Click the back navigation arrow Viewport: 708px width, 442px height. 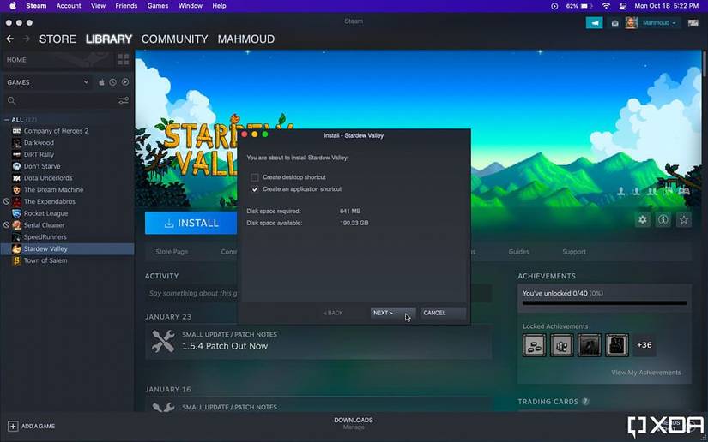(x=10, y=39)
